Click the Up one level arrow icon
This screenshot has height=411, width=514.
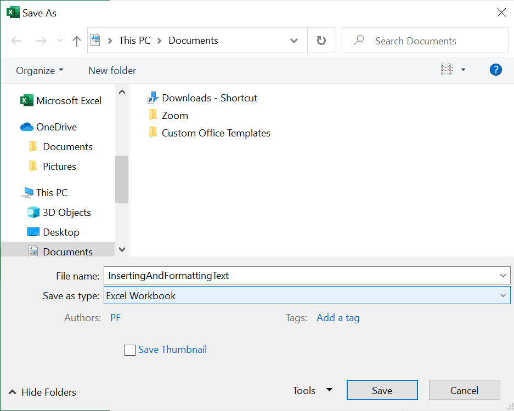point(77,41)
